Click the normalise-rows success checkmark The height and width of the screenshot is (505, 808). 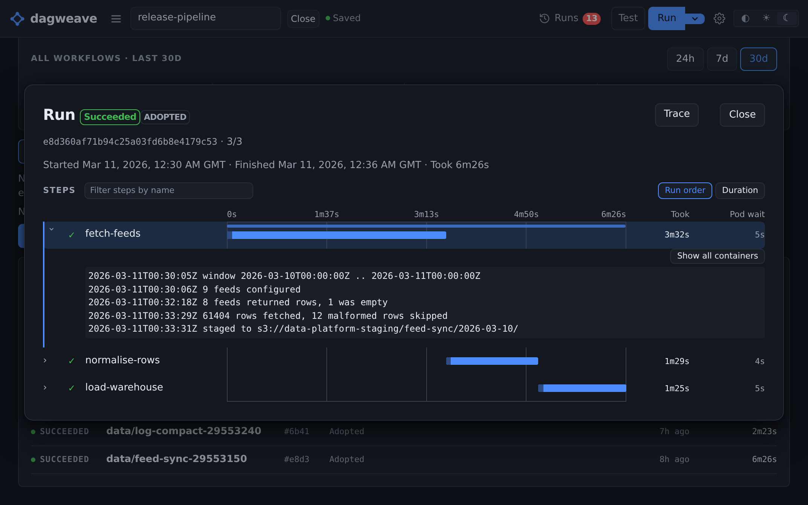pos(72,361)
